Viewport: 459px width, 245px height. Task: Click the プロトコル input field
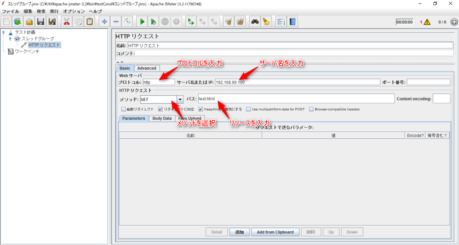tap(159, 83)
